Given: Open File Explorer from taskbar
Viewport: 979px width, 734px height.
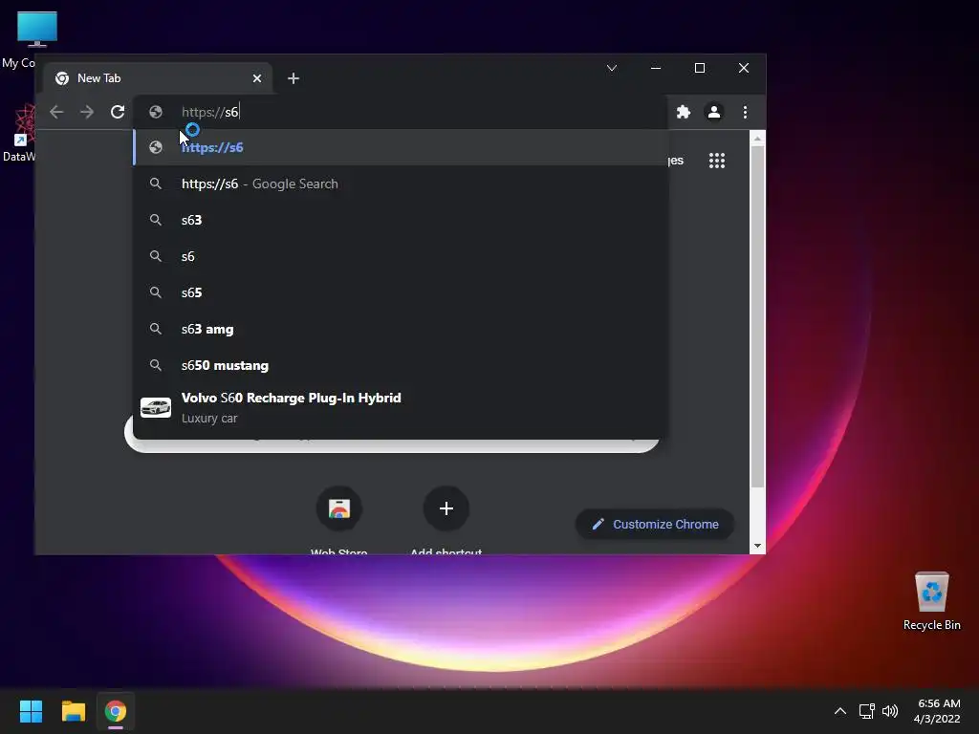Looking at the screenshot, I should [x=73, y=711].
